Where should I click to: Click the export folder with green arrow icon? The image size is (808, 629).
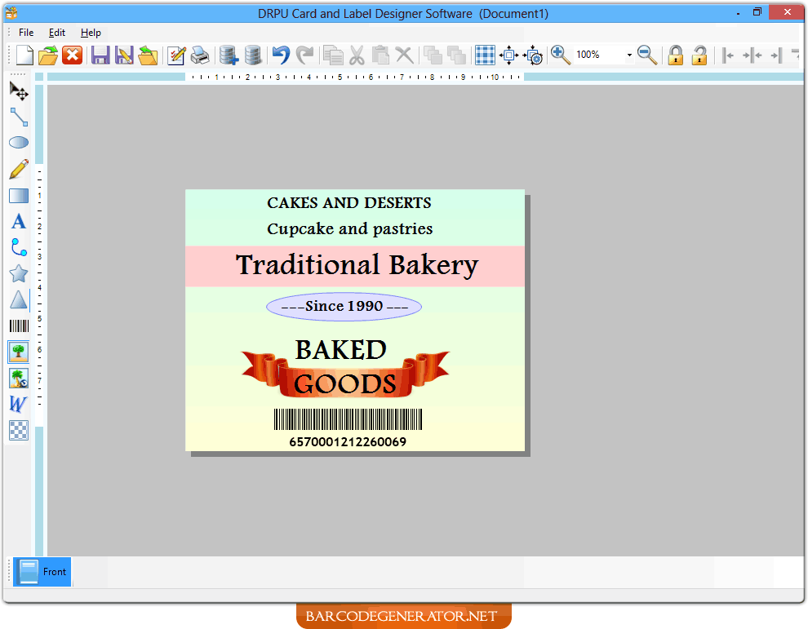(x=148, y=55)
